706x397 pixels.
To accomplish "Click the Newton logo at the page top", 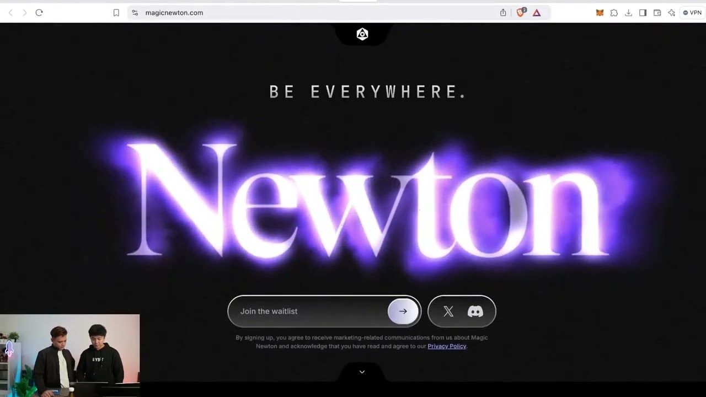I will click(x=362, y=34).
